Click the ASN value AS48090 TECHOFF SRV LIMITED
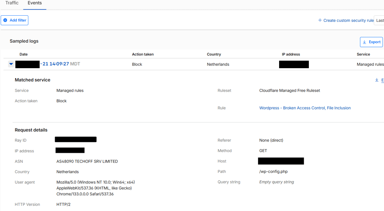Screen dimensions: 384x211 (x=87, y=162)
